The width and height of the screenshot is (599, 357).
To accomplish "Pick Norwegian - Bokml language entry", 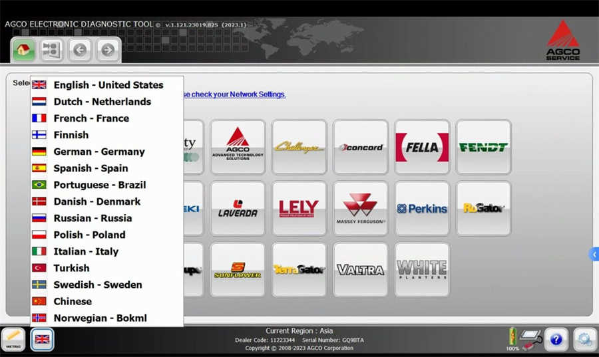I will [100, 318].
